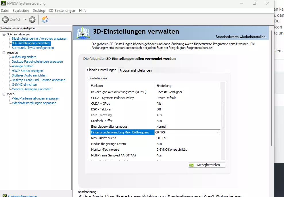Collapse the Video tree node
The image size is (284, 197).
point(4,94)
